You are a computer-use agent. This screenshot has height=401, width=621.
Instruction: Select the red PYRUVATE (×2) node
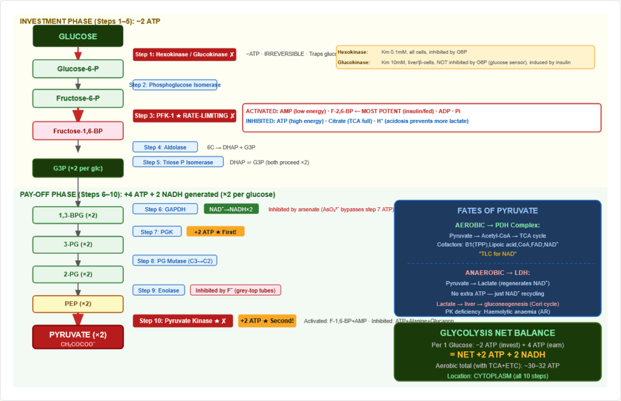[78, 337]
